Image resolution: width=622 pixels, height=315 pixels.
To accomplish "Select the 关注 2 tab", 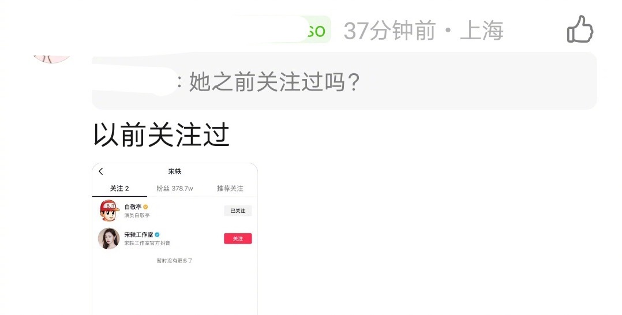I will point(119,189).
